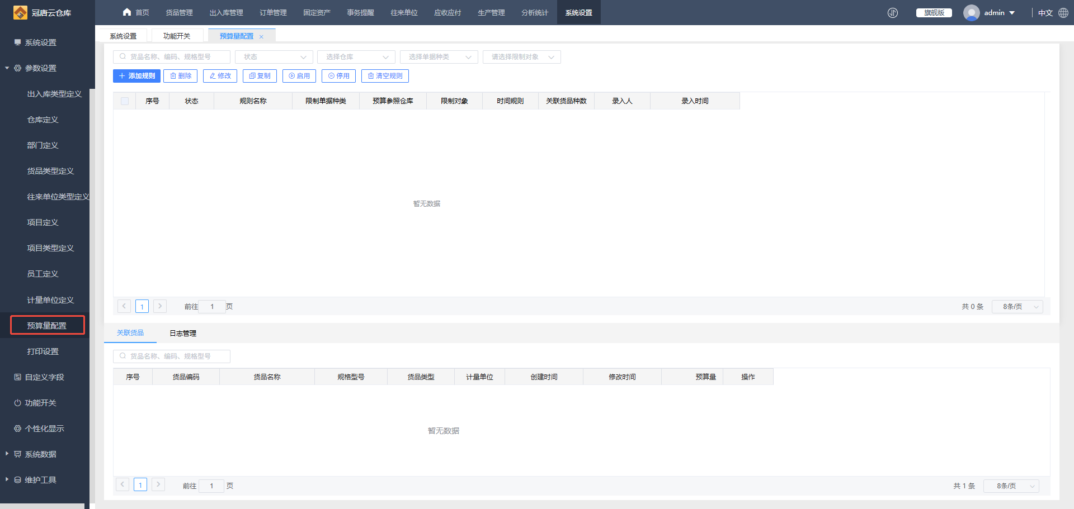Viewport: 1074px width, 509px height.
Task: Click the 规则名称 column header
Action: (x=253, y=101)
